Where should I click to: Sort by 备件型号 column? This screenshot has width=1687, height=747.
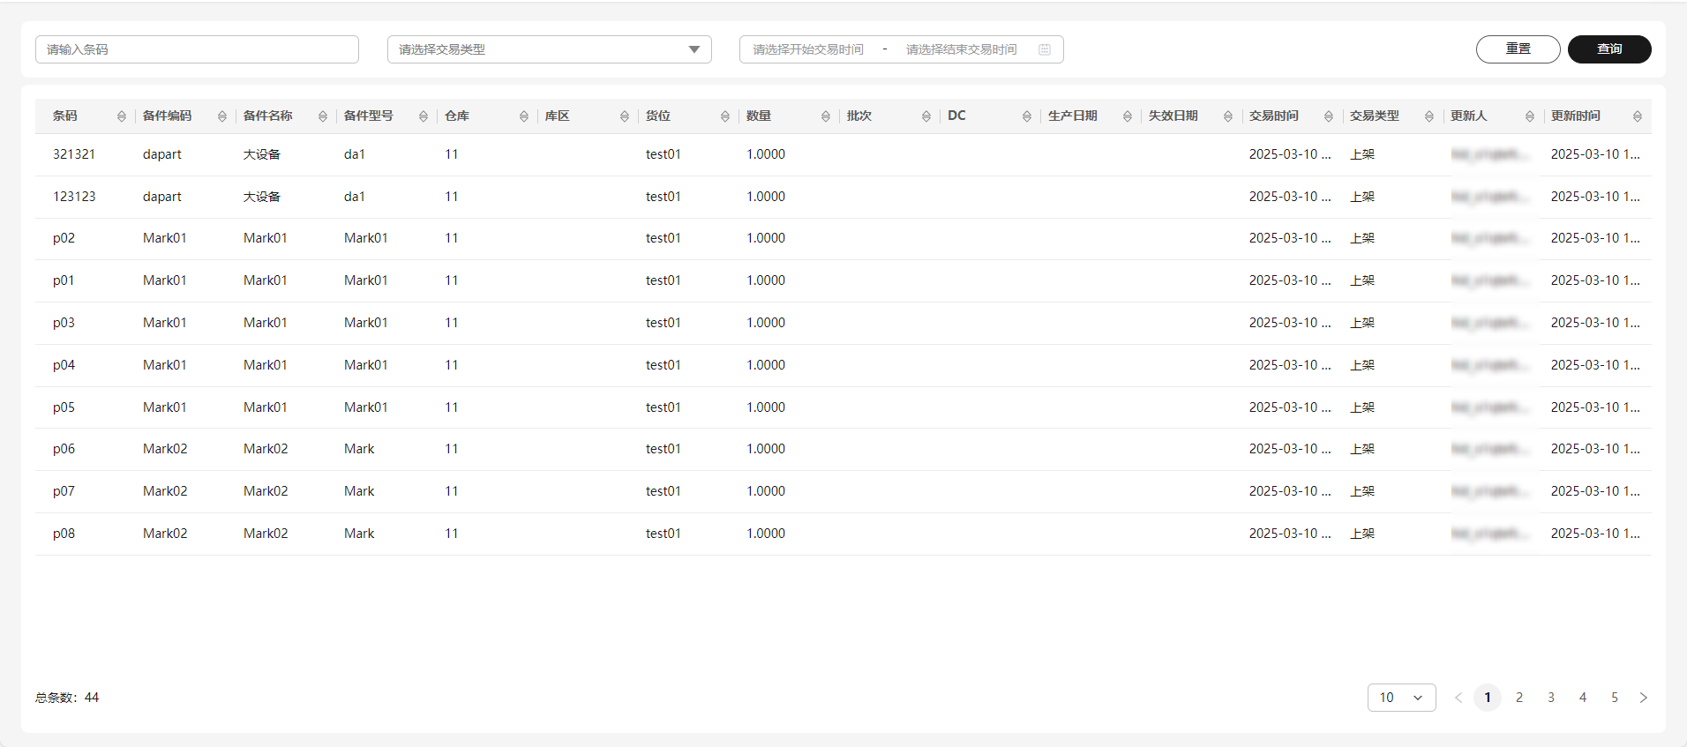coord(424,116)
